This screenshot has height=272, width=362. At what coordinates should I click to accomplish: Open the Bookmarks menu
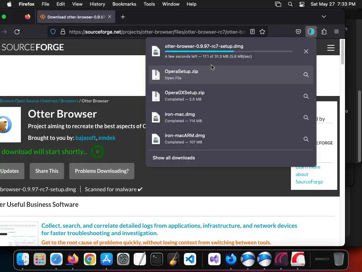(x=124, y=4)
